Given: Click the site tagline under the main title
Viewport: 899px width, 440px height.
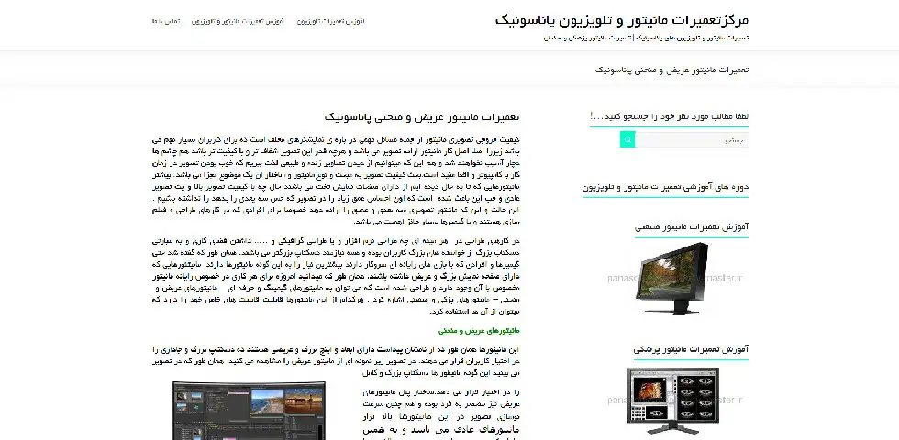Looking at the screenshot, I should [x=646, y=38].
